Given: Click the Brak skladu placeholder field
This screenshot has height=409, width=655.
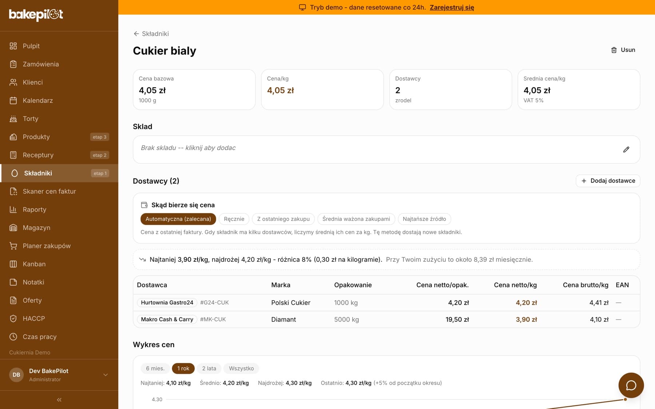Looking at the screenshot, I should (x=386, y=149).
